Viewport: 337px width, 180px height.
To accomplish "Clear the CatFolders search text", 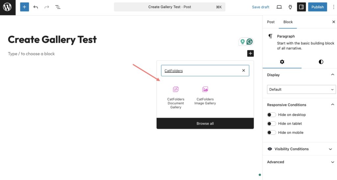I will coord(244,70).
